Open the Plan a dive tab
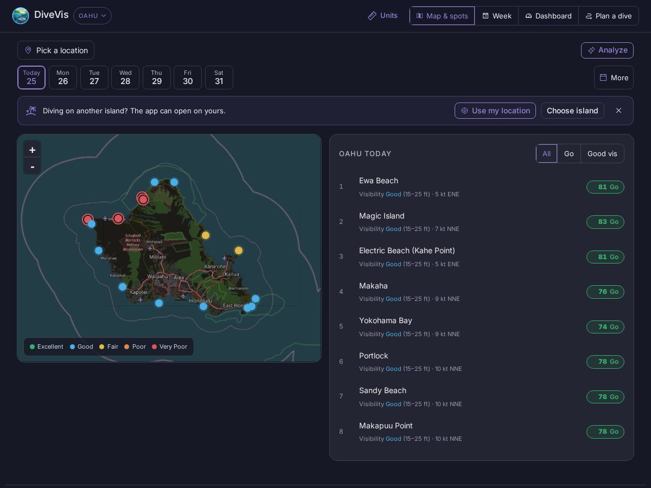 point(609,16)
